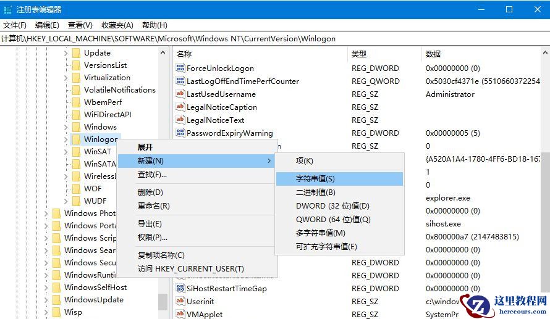550x319 pixels.
Task: Expand the Update tree node
Action: [66, 53]
